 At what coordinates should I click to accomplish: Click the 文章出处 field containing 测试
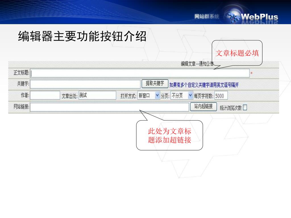point(97,95)
